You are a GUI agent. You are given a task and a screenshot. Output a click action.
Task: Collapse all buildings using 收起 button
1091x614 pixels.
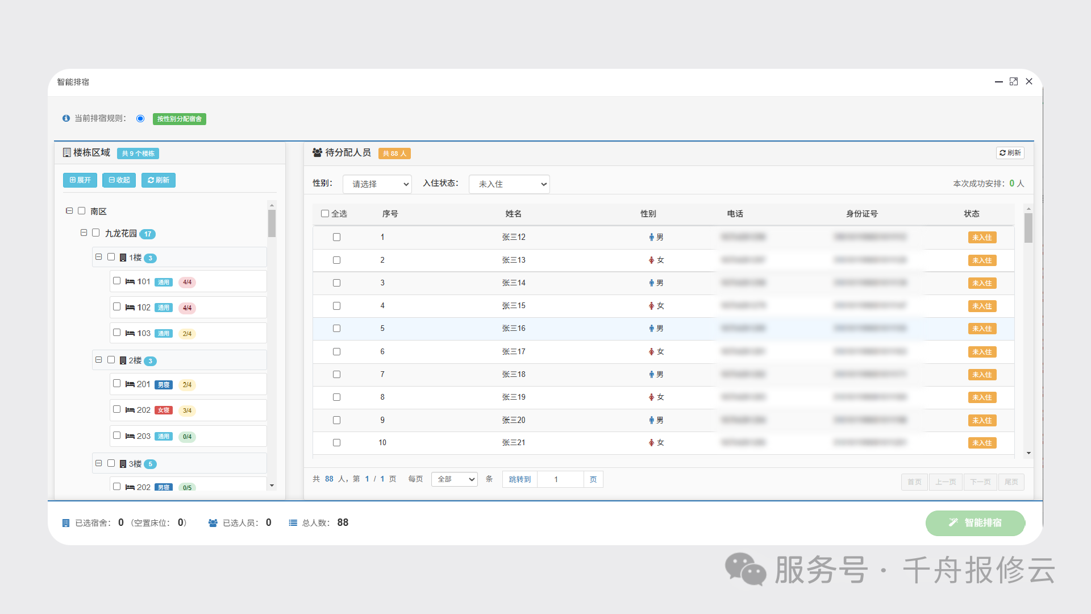119,180
